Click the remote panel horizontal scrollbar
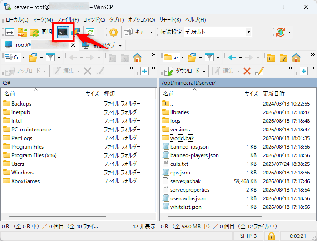The width and height of the screenshot is (317, 241). pyautogui.click(x=215, y=217)
